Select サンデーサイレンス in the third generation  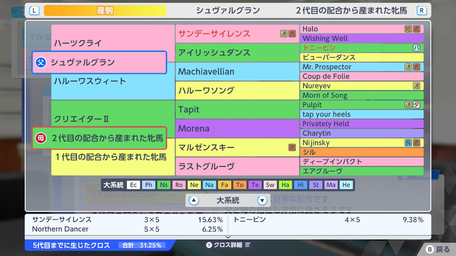click(x=237, y=34)
